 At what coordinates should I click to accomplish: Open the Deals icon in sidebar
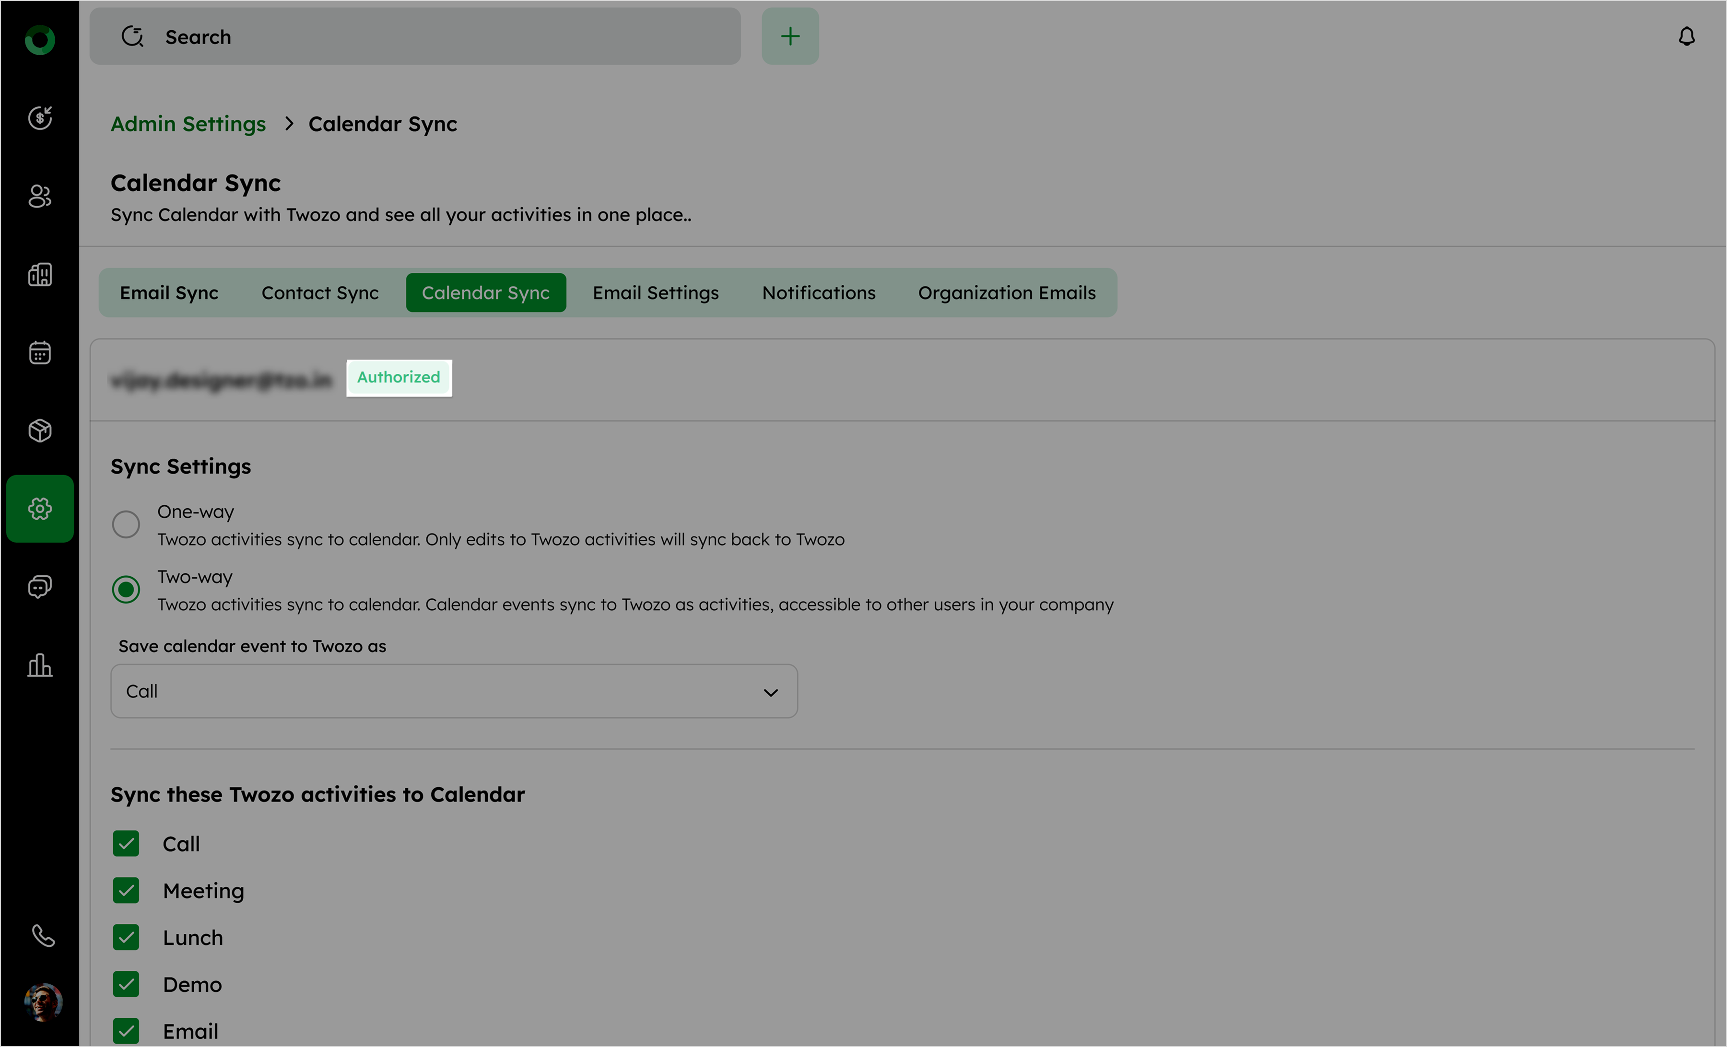pyautogui.click(x=40, y=118)
